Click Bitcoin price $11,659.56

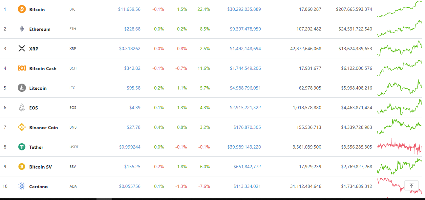(x=129, y=9)
